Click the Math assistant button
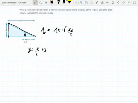Viewport: 138px width, 103px height. [102, 3]
